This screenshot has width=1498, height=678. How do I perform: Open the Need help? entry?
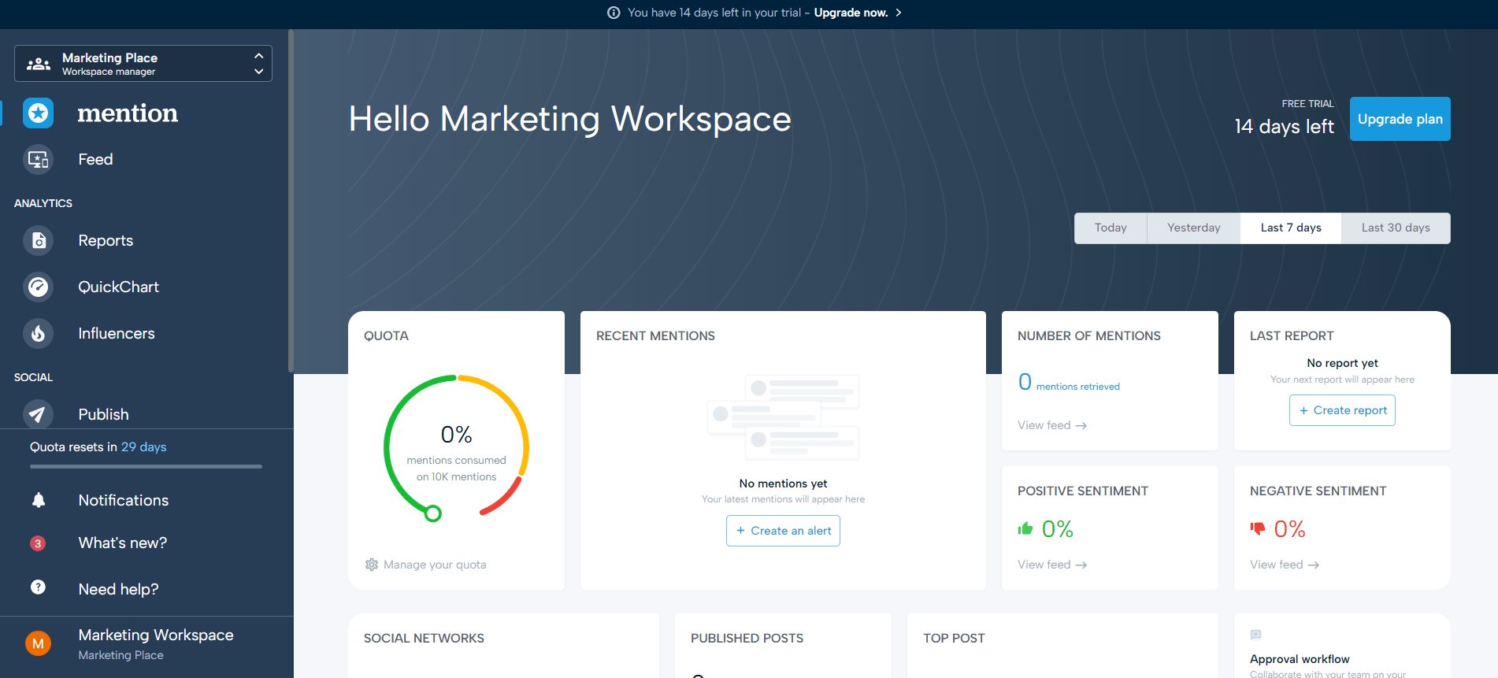tap(118, 590)
